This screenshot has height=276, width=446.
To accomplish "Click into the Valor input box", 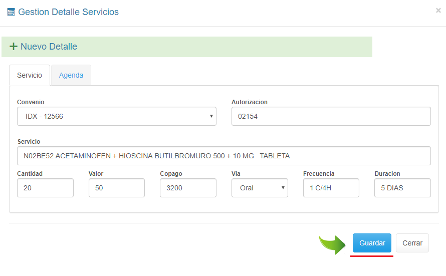I will [x=117, y=188].
